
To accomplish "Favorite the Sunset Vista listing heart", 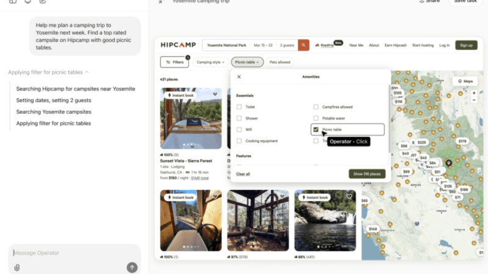I will click(215, 94).
